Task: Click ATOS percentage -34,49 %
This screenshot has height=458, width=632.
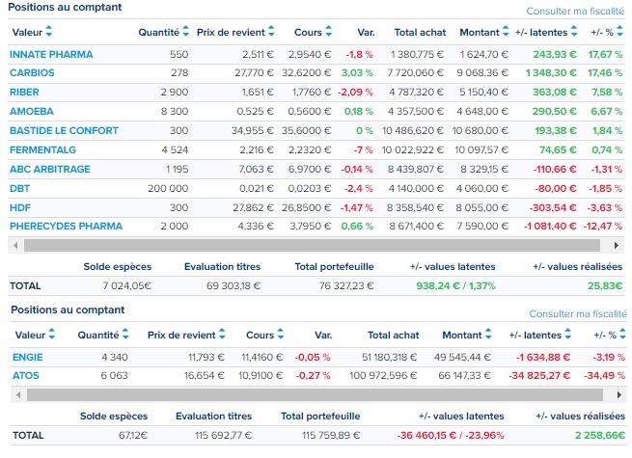Action: tap(605, 376)
